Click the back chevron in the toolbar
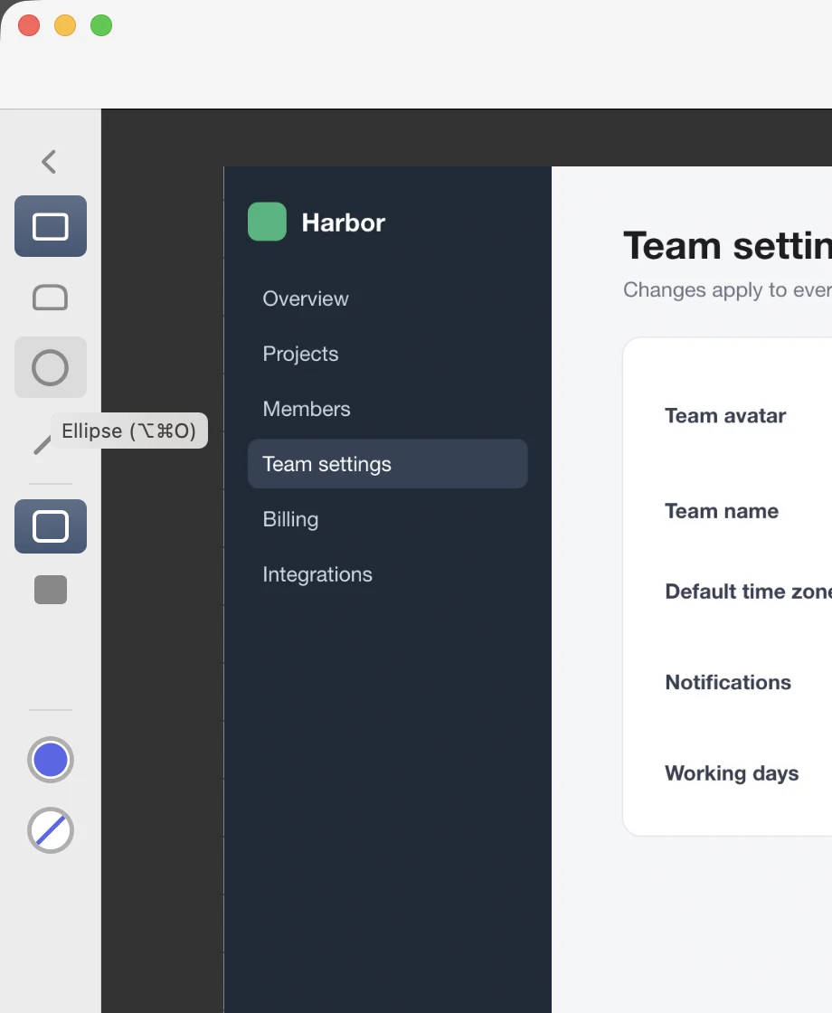Screen dimensions: 832x1013 click(x=49, y=162)
